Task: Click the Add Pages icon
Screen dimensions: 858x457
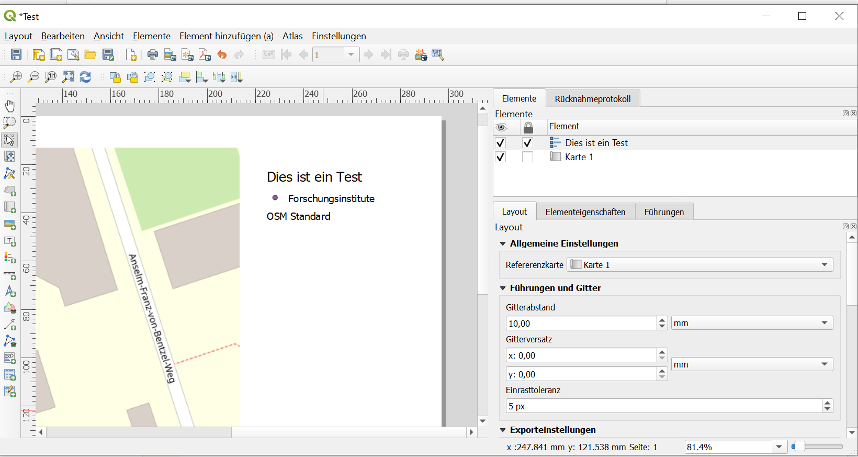Action: click(131, 54)
